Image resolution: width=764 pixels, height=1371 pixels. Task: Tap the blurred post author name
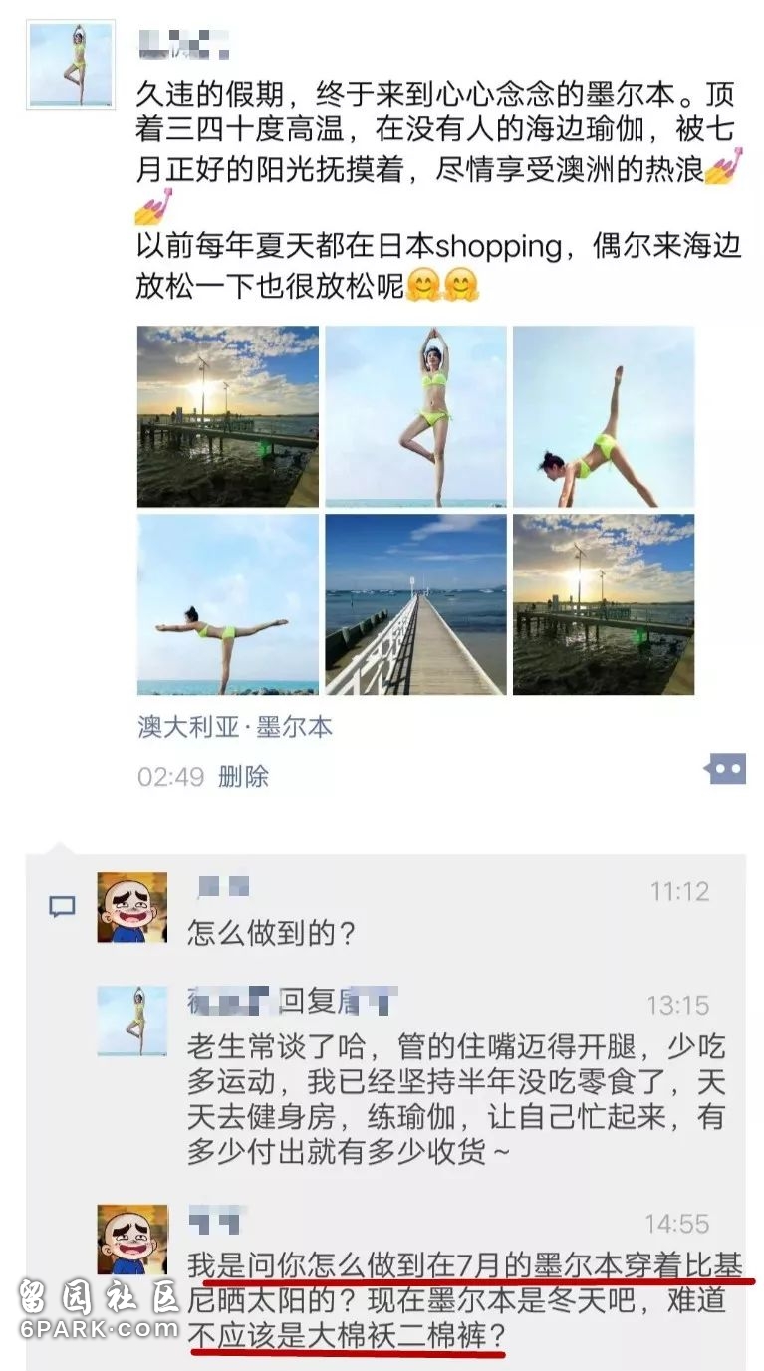184,44
